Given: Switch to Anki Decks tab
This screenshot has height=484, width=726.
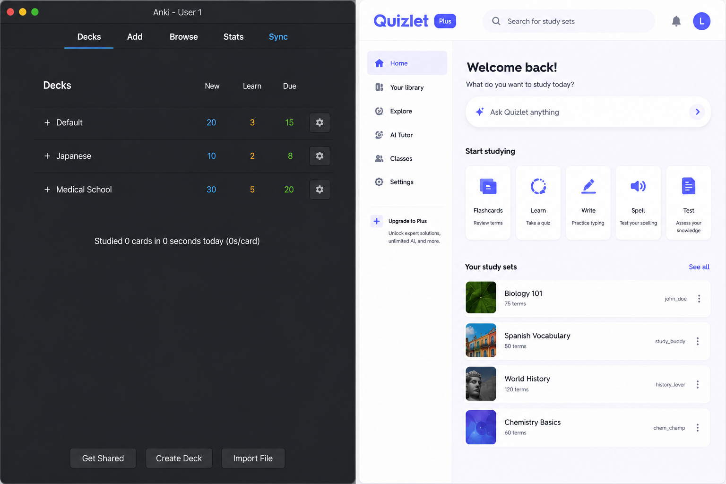Looking at the screenshot, I should [x=89, y=37].
